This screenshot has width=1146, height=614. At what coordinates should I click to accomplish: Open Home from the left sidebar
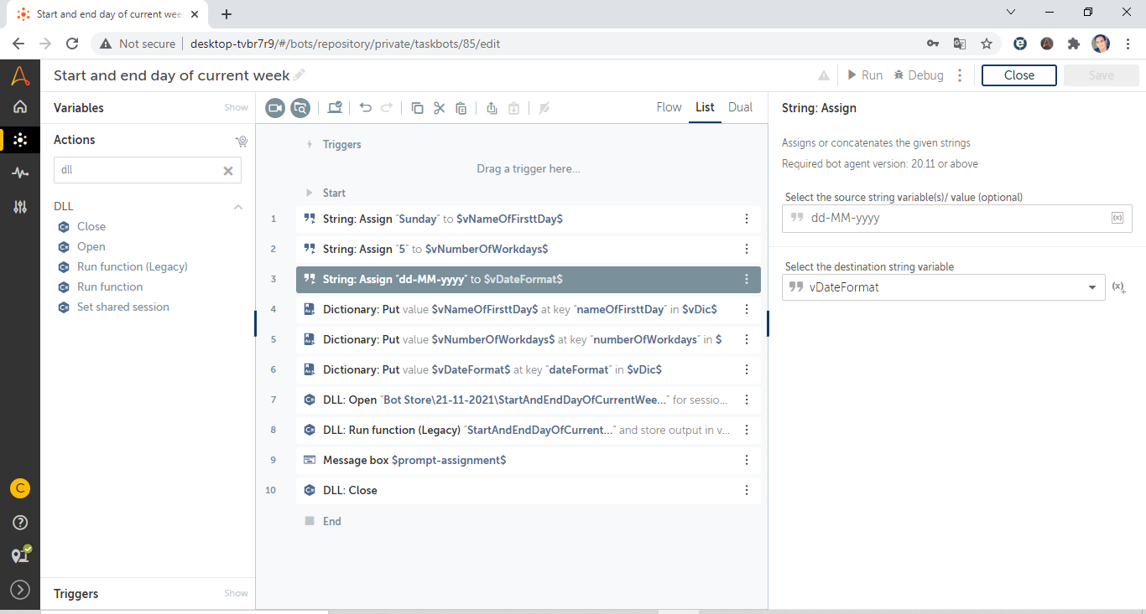click(20, 106)
